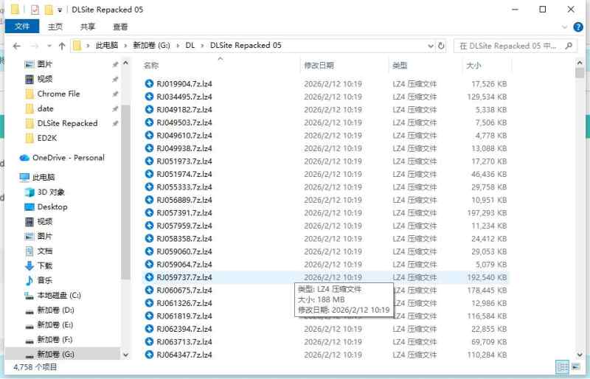The width and height of the screenshot is (590, 379).
Task: Select file icon of RJ055333.7z.lz4
Action: [x=149, y=187]
